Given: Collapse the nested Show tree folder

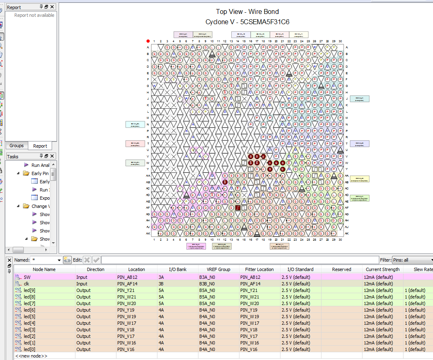Looking at the screenshot, I should 27,239.
